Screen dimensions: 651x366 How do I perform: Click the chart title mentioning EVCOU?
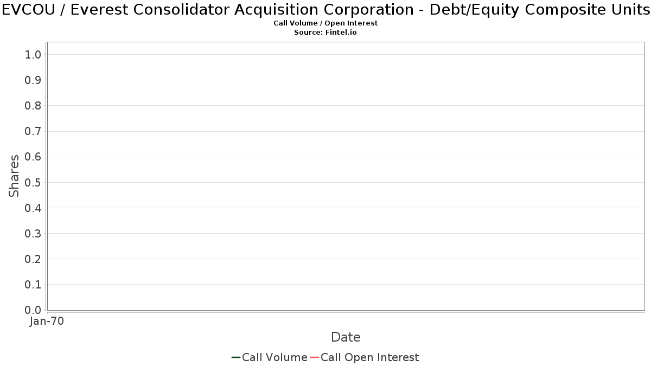(325, 9)
